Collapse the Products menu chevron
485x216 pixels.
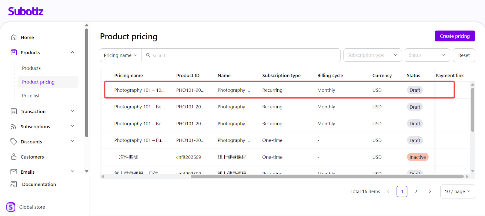click(72, 52)
